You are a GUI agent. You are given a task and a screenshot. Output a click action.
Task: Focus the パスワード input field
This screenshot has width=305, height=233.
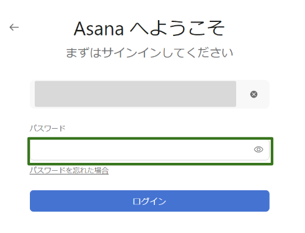coord(150,150)
